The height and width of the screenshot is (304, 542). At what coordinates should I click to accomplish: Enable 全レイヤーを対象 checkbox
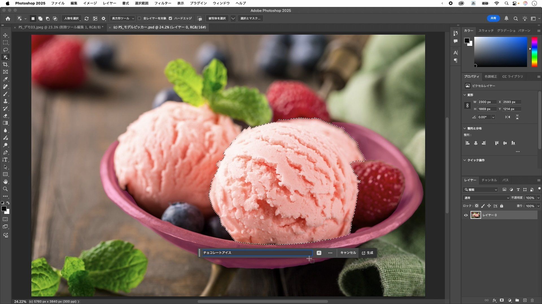[139, 19]
